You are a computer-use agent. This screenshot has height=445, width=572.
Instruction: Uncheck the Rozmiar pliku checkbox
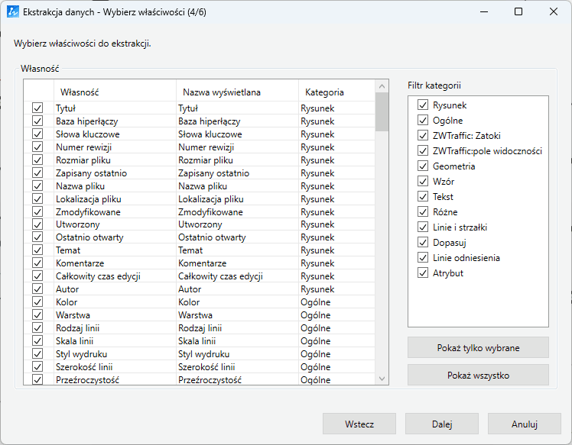click(37, 160)
